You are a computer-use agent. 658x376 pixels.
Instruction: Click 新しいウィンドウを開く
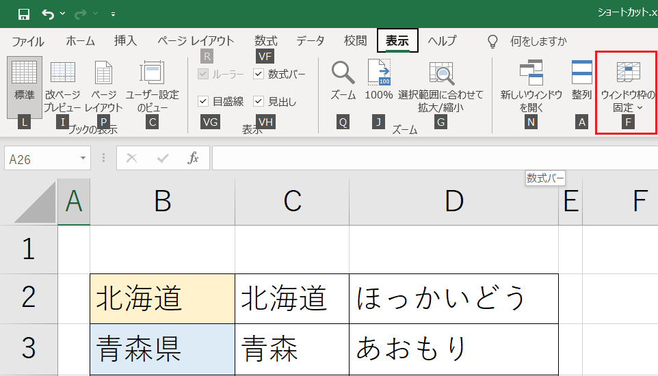(531, 88)
